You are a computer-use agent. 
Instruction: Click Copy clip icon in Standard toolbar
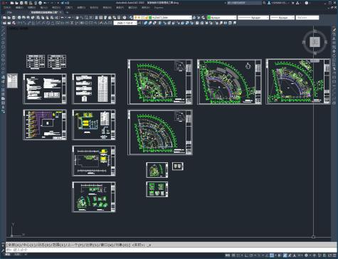[x=43, y=18]
